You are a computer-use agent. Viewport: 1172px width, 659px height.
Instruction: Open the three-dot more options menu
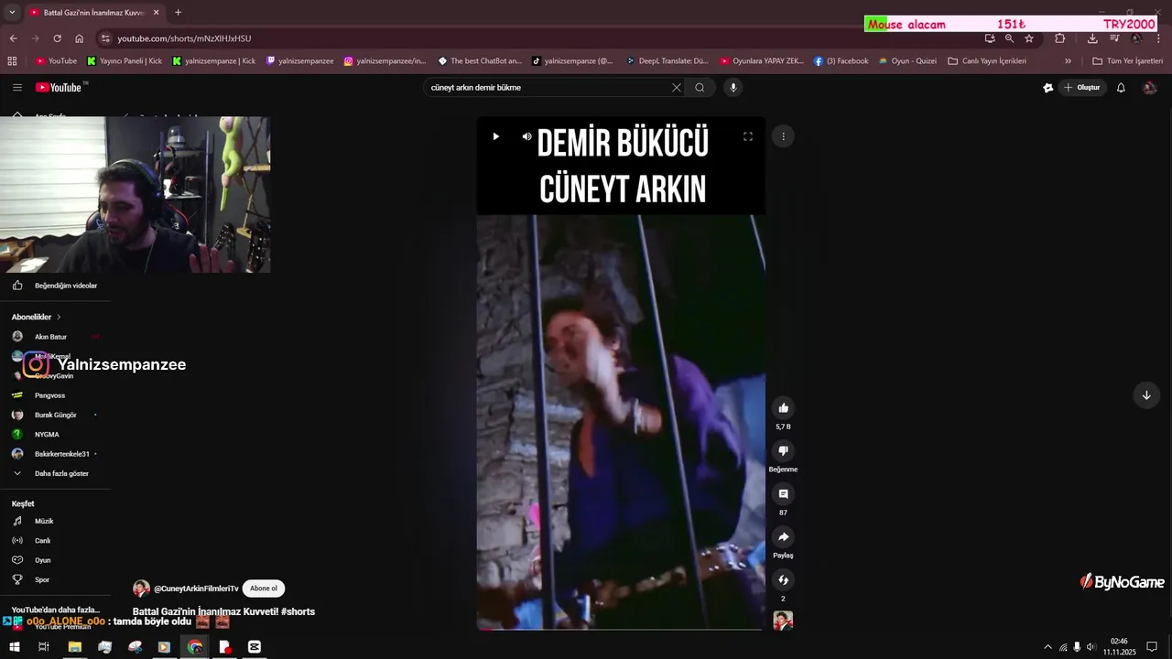coord(783,136)
